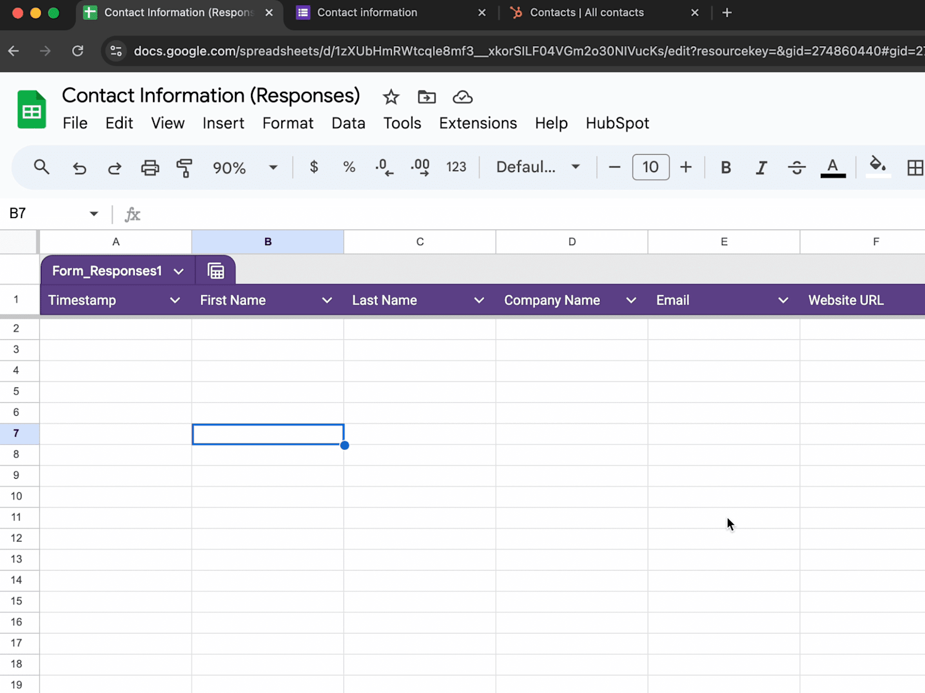Open the fill color picker
The image size is (925, 693).
878,167
